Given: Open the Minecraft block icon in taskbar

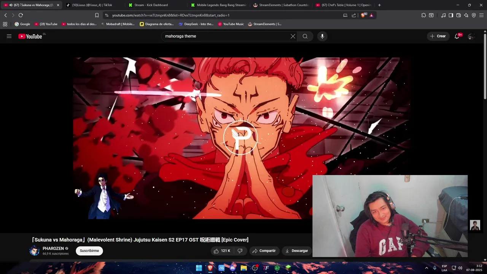Looking at the screenshot, I should pos(288,268).
